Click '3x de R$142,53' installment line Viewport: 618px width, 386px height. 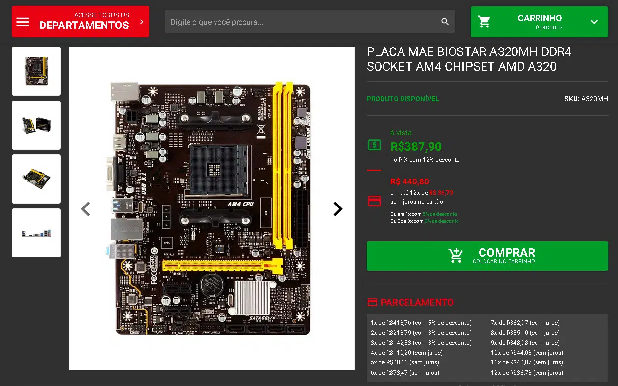click(421, 343)
